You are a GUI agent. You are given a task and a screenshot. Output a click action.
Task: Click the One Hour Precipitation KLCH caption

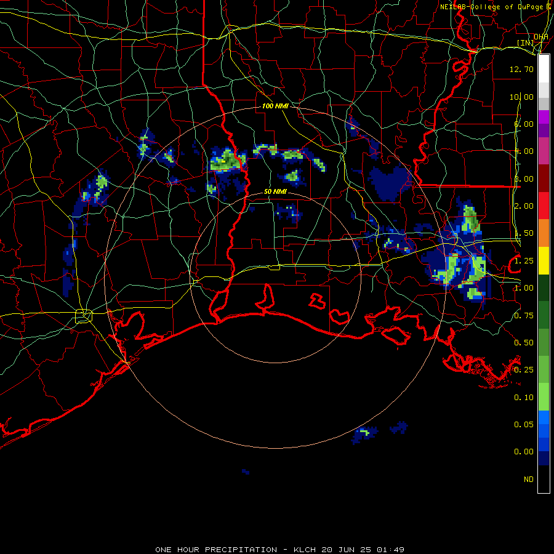click(x=279, y=550)
